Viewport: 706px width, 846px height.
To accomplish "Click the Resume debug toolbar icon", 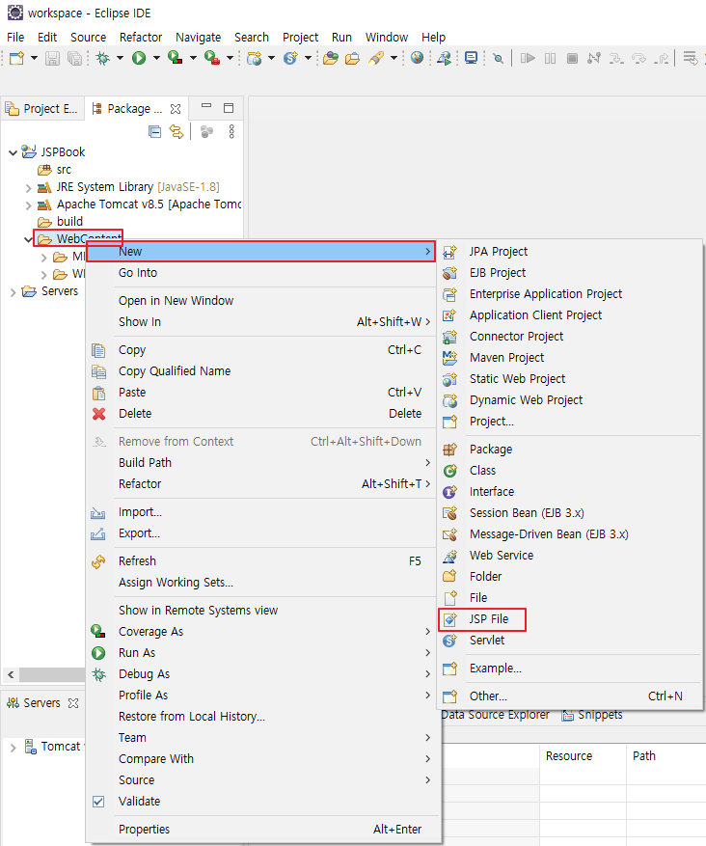I will pyautogui.click(x=528, y=58).
